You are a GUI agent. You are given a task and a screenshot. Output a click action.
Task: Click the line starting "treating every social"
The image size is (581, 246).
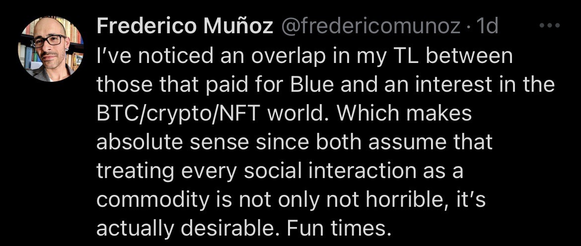point(279,171)
